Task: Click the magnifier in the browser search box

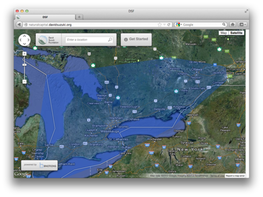Action: click(x=224, y=25)
